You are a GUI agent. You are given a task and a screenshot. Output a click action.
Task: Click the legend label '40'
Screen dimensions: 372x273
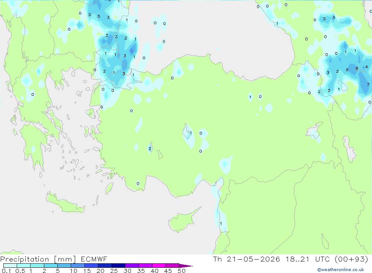154,271
